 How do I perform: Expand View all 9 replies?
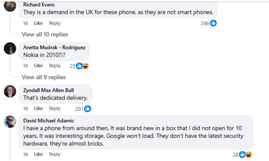(x=44, y=77)
